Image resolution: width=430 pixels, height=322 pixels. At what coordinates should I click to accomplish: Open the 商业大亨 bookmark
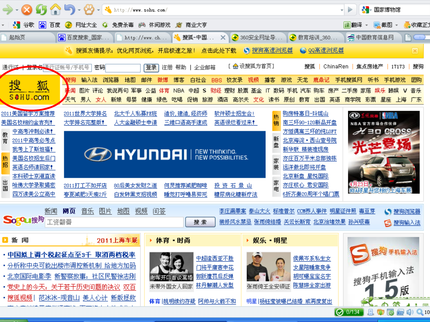click(191, 25)
